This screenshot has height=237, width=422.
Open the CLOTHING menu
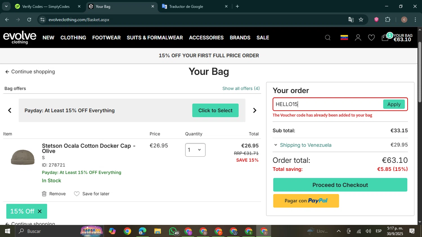73,38
